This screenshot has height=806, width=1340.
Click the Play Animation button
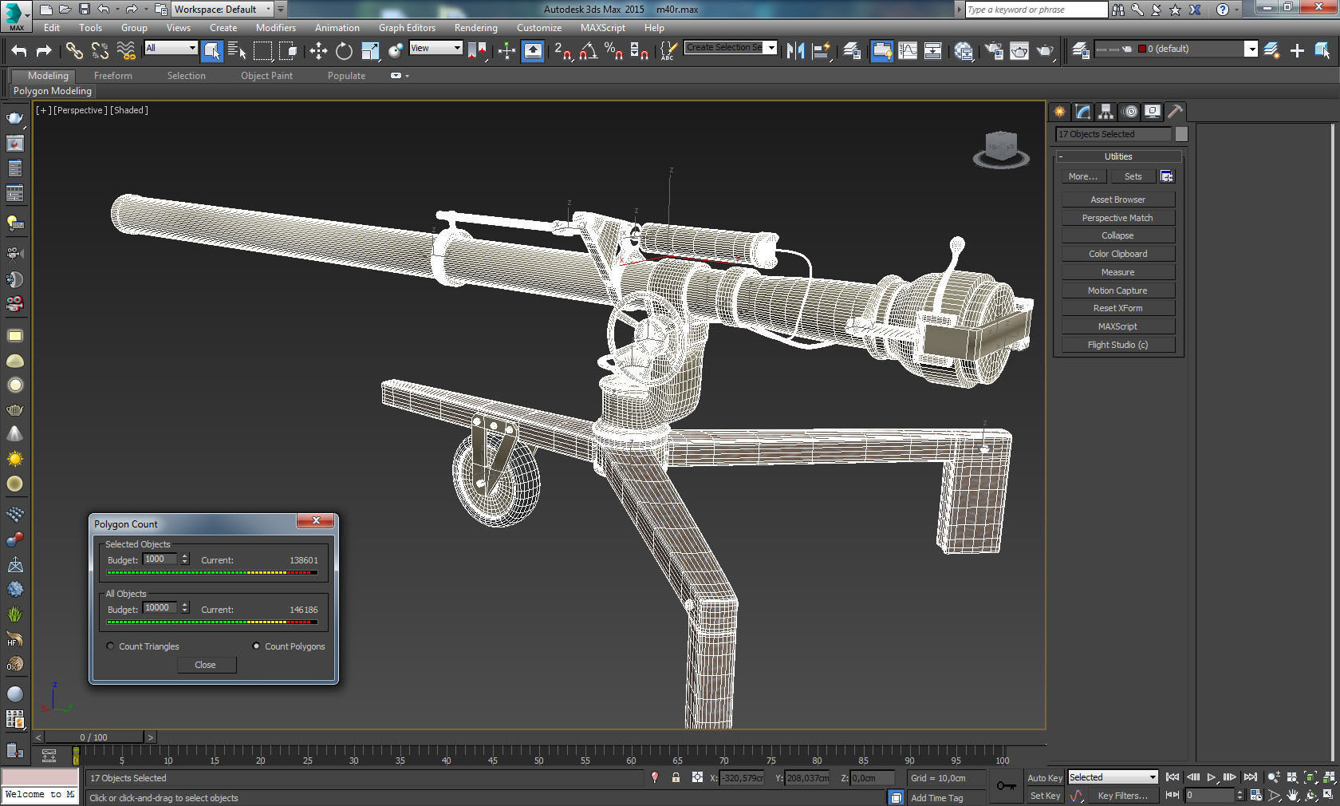coord(1211,777)
